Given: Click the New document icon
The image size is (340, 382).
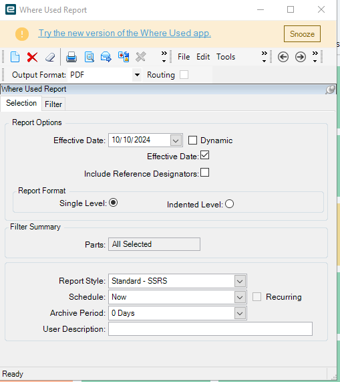Looking at the screenshot, I should tap(15, 57).
